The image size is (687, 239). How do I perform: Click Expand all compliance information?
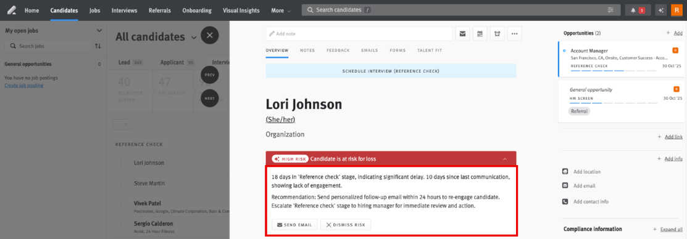[671, 229]
